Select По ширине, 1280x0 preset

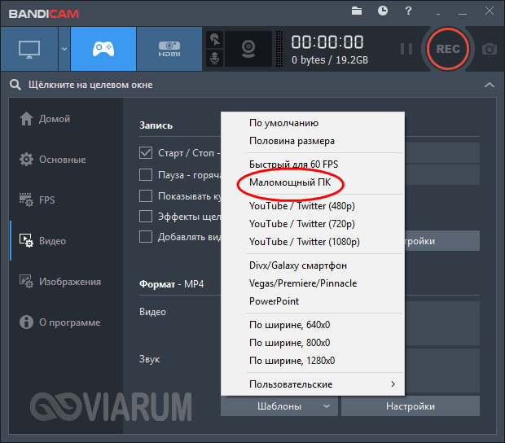[x=313, y=361]
